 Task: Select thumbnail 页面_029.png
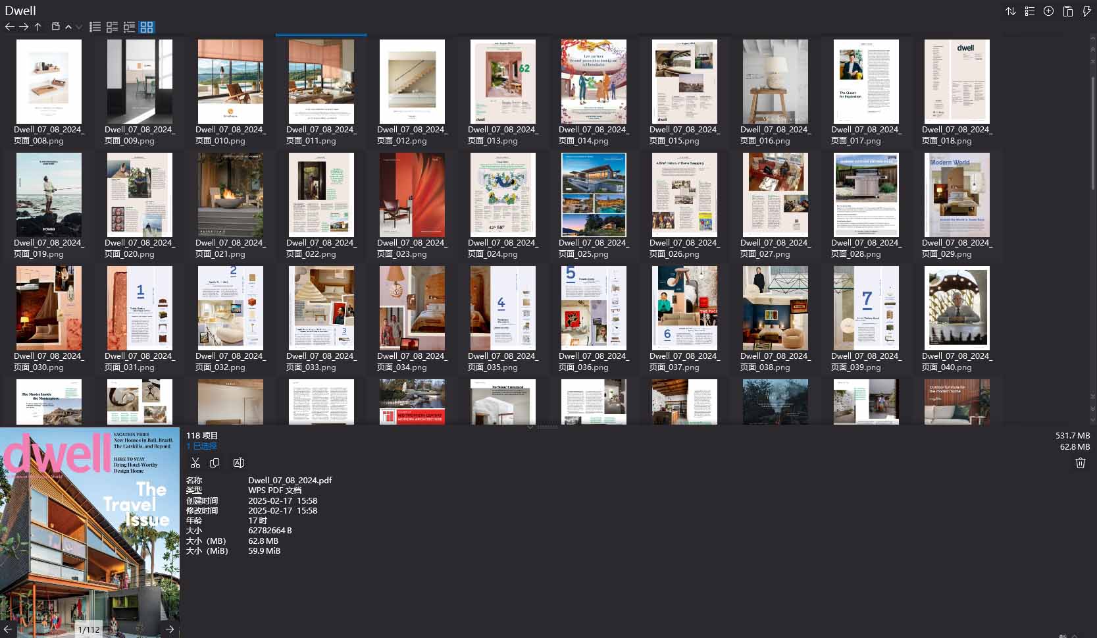coord(957,195)
